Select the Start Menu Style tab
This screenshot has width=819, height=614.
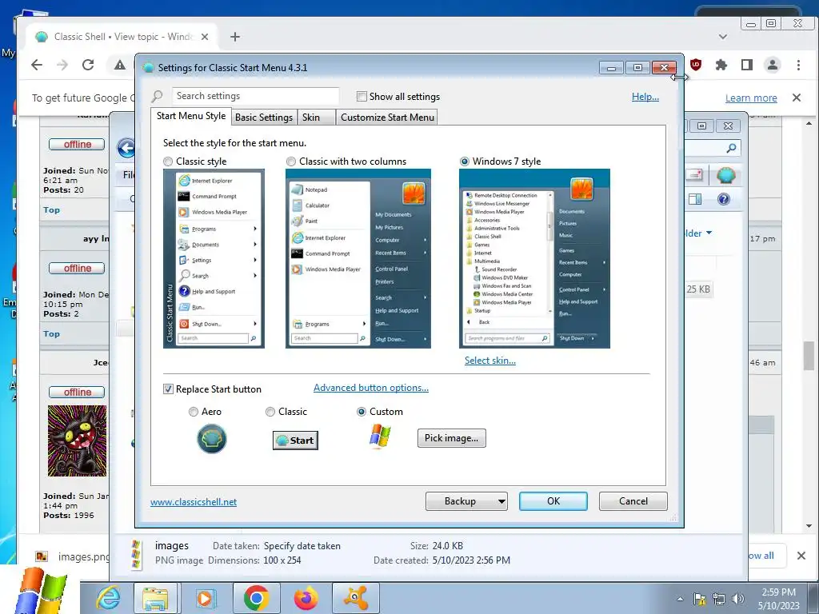pyautogui.click(x=191, y=116)
